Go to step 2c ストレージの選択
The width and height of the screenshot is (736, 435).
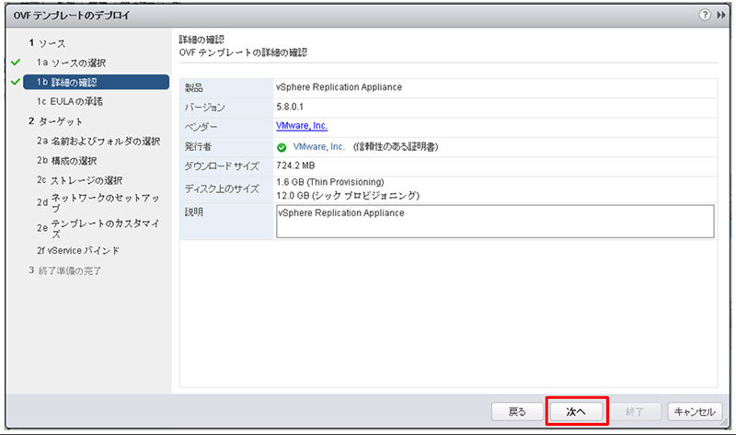pos(79,180)
